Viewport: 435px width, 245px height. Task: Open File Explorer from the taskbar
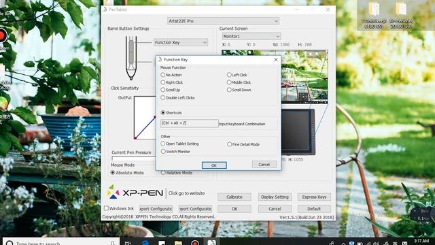(x=178, y=243)
